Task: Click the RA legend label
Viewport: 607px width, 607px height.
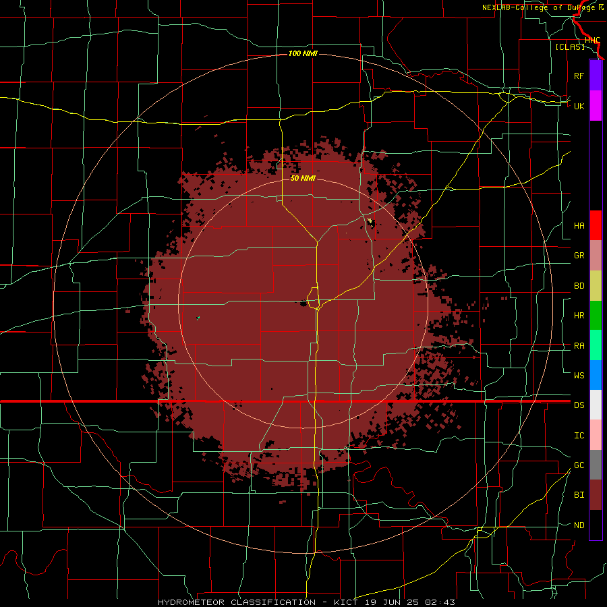Action: click(579, 346)
